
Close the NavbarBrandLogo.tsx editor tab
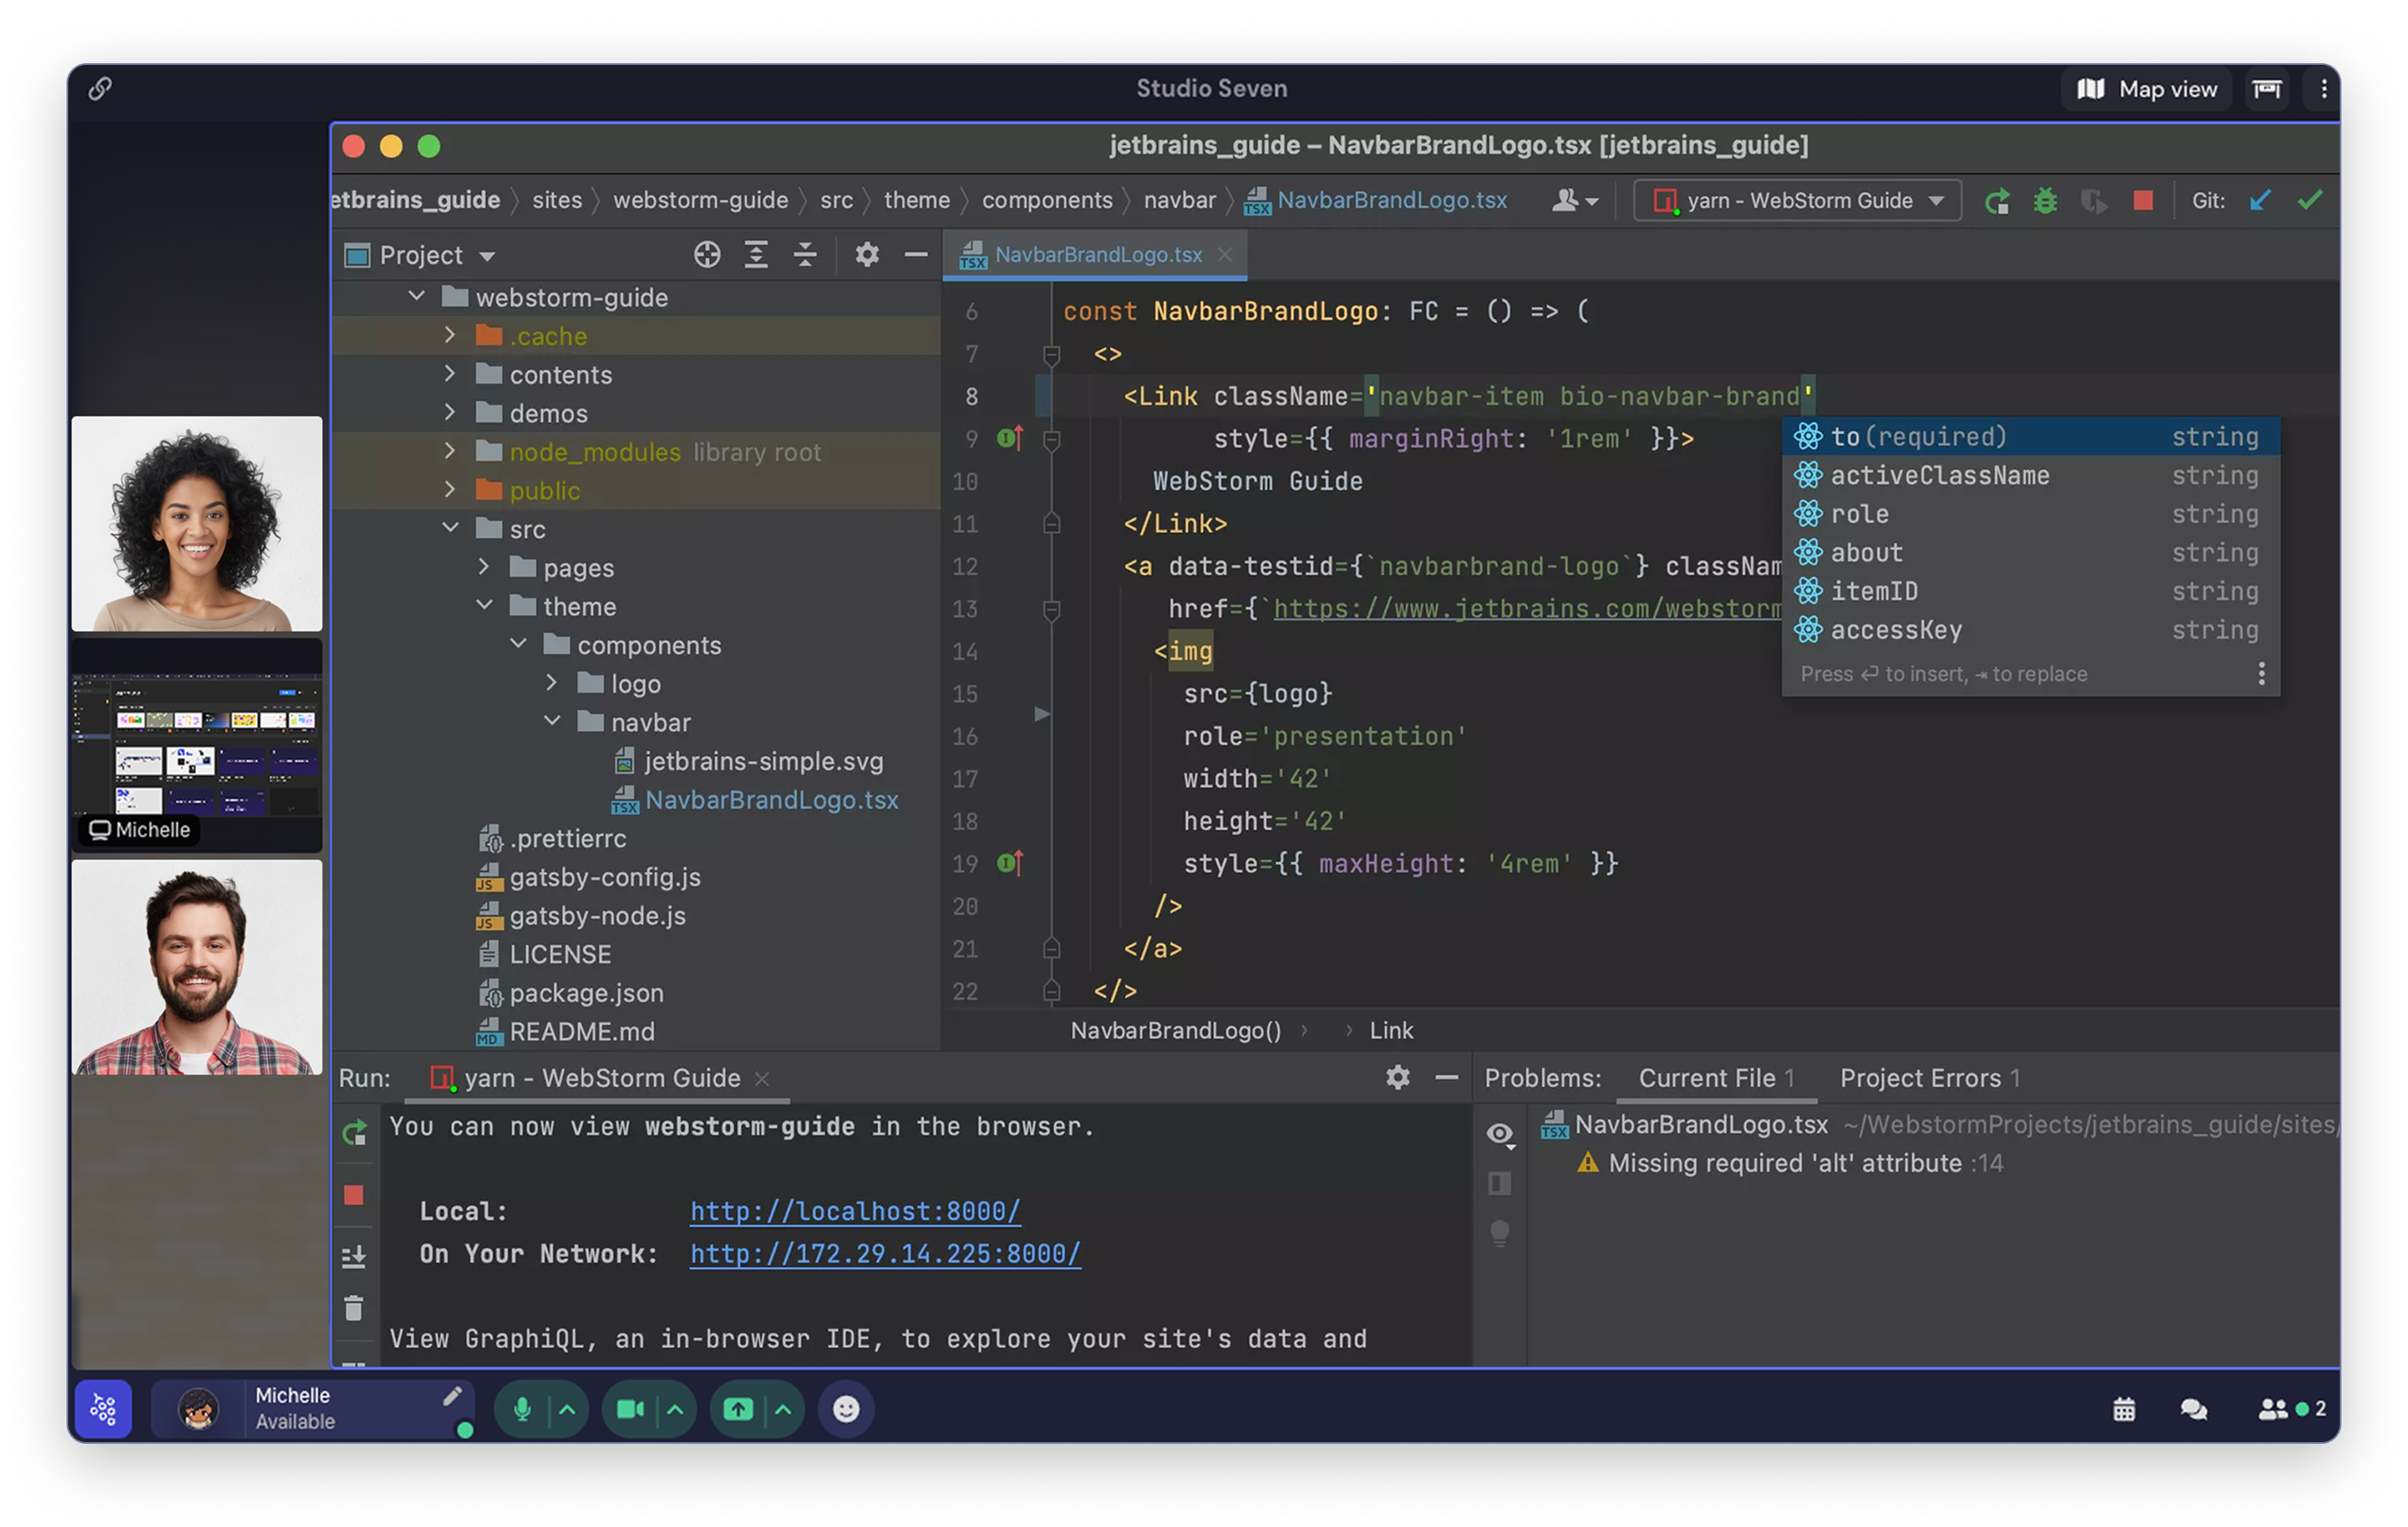click(1225, 256)
